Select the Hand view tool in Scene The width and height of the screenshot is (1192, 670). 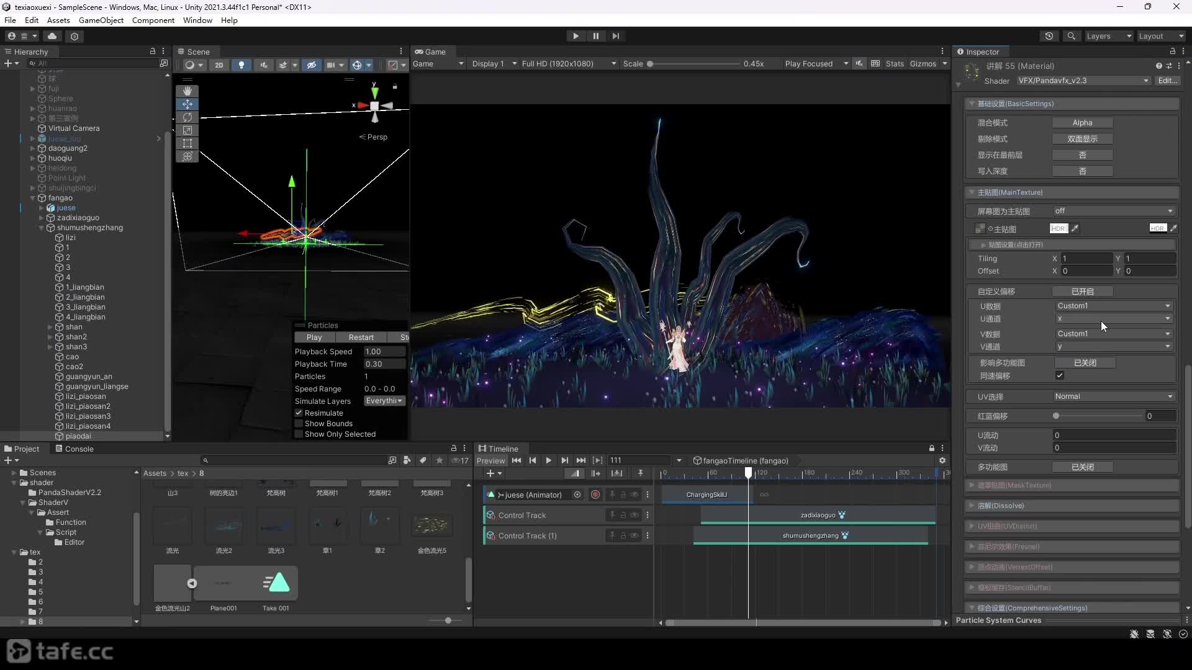[x=187, y=91]
